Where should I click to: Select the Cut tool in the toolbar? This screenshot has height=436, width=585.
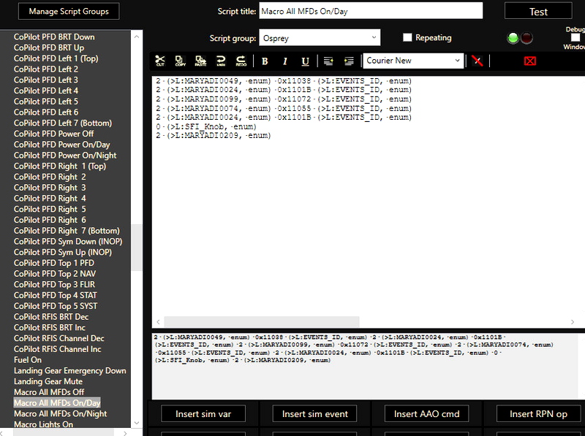[159, 61]
